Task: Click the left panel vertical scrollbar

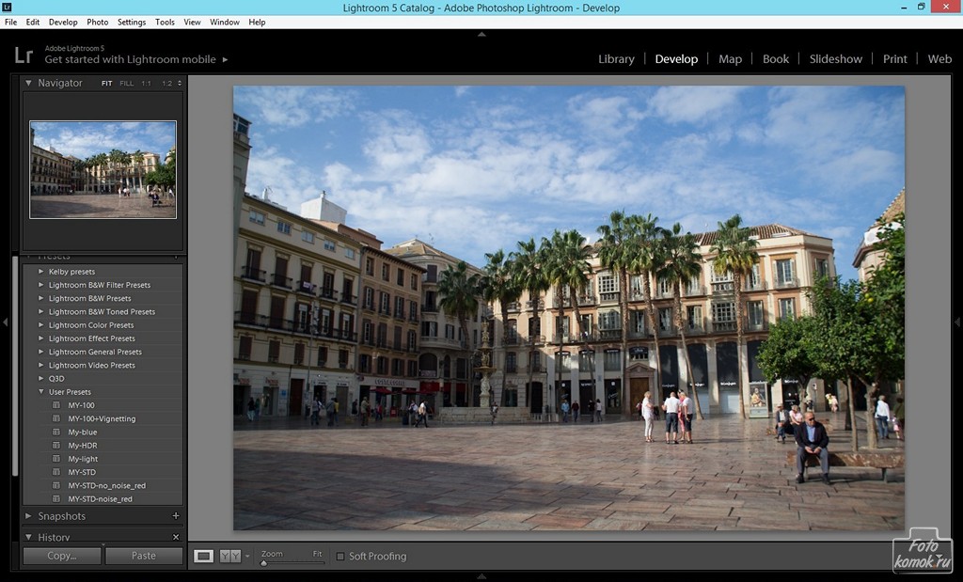Action: click(x=15, y=366)
